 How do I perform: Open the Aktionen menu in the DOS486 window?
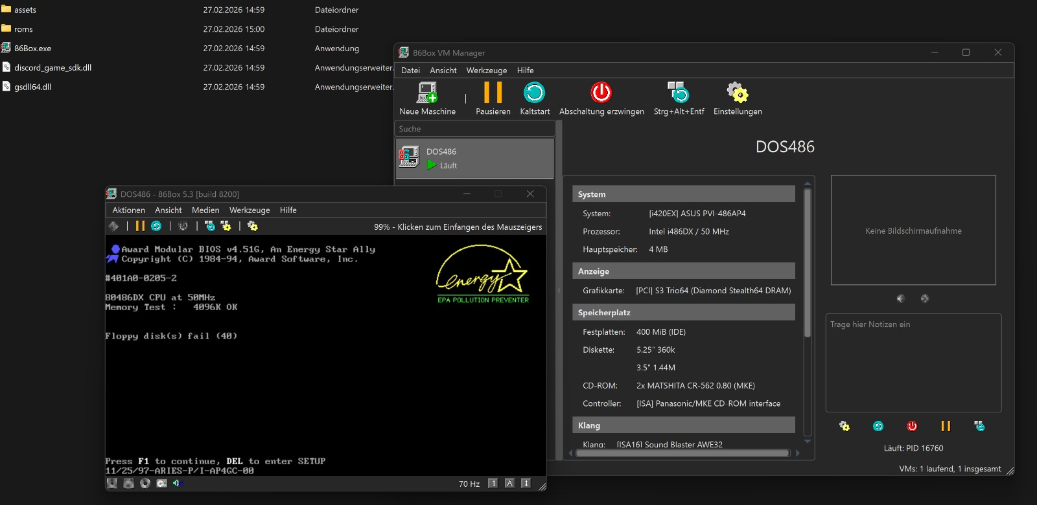(128, 210)
